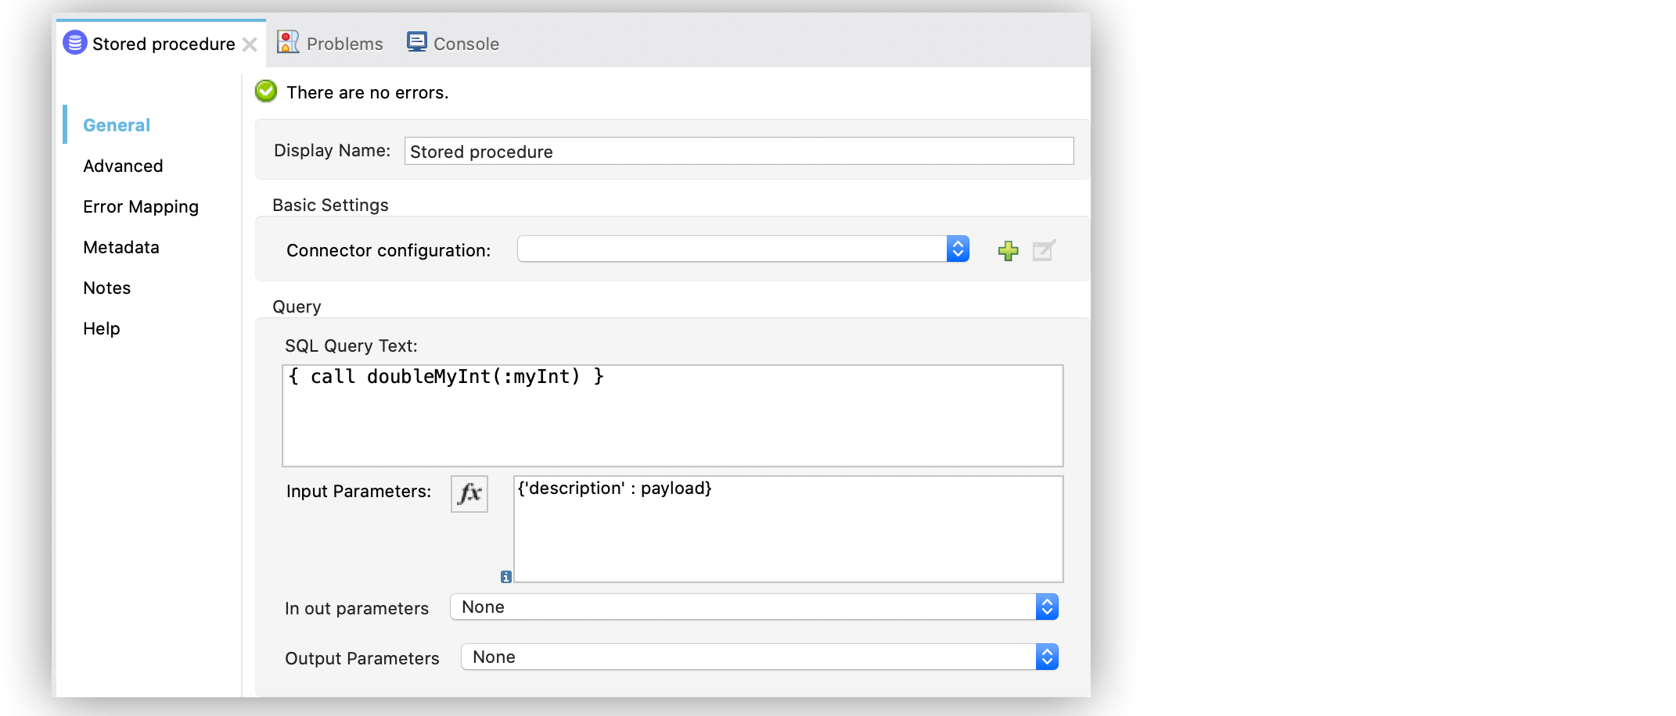Open the Metadata section

pos(121,247)
